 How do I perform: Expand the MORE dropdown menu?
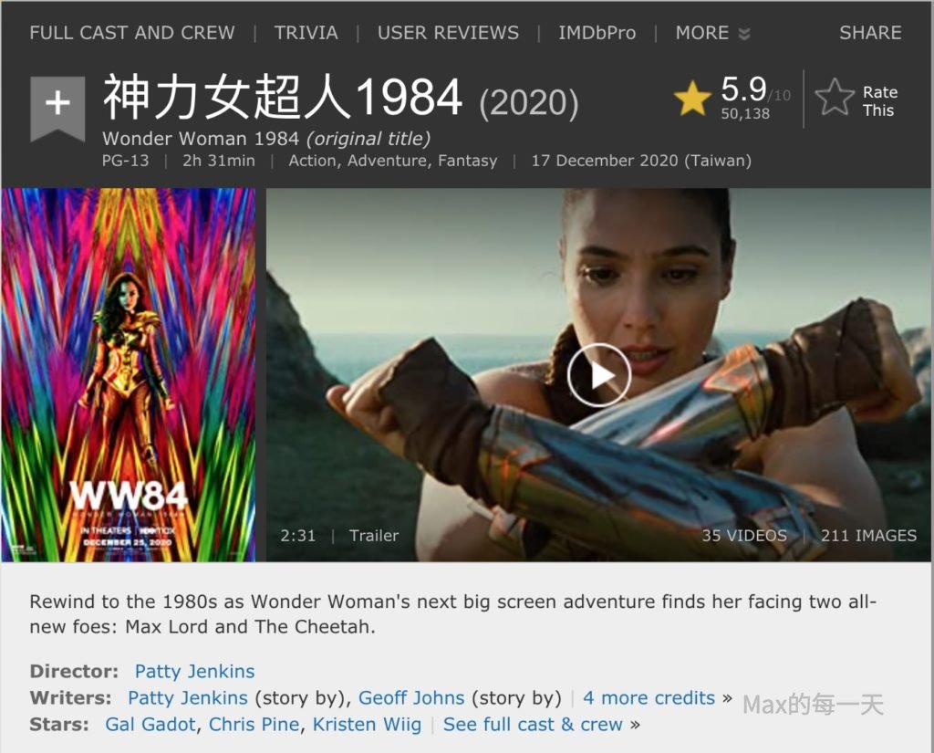click(x=712, y=33)
